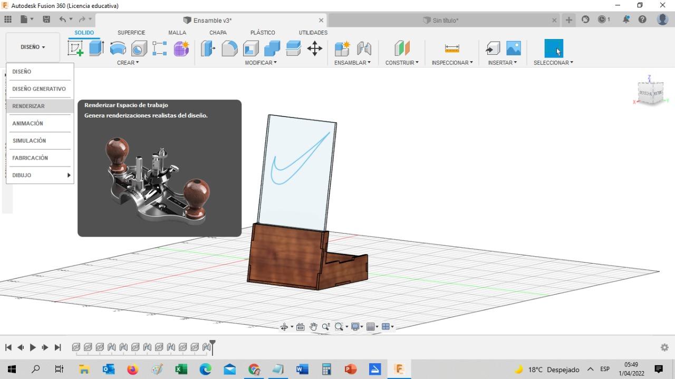Image resolution: width=675 pixels, height=379 pixels.
Task: Select Simulación workspace option
Action: tap(29, 141)
